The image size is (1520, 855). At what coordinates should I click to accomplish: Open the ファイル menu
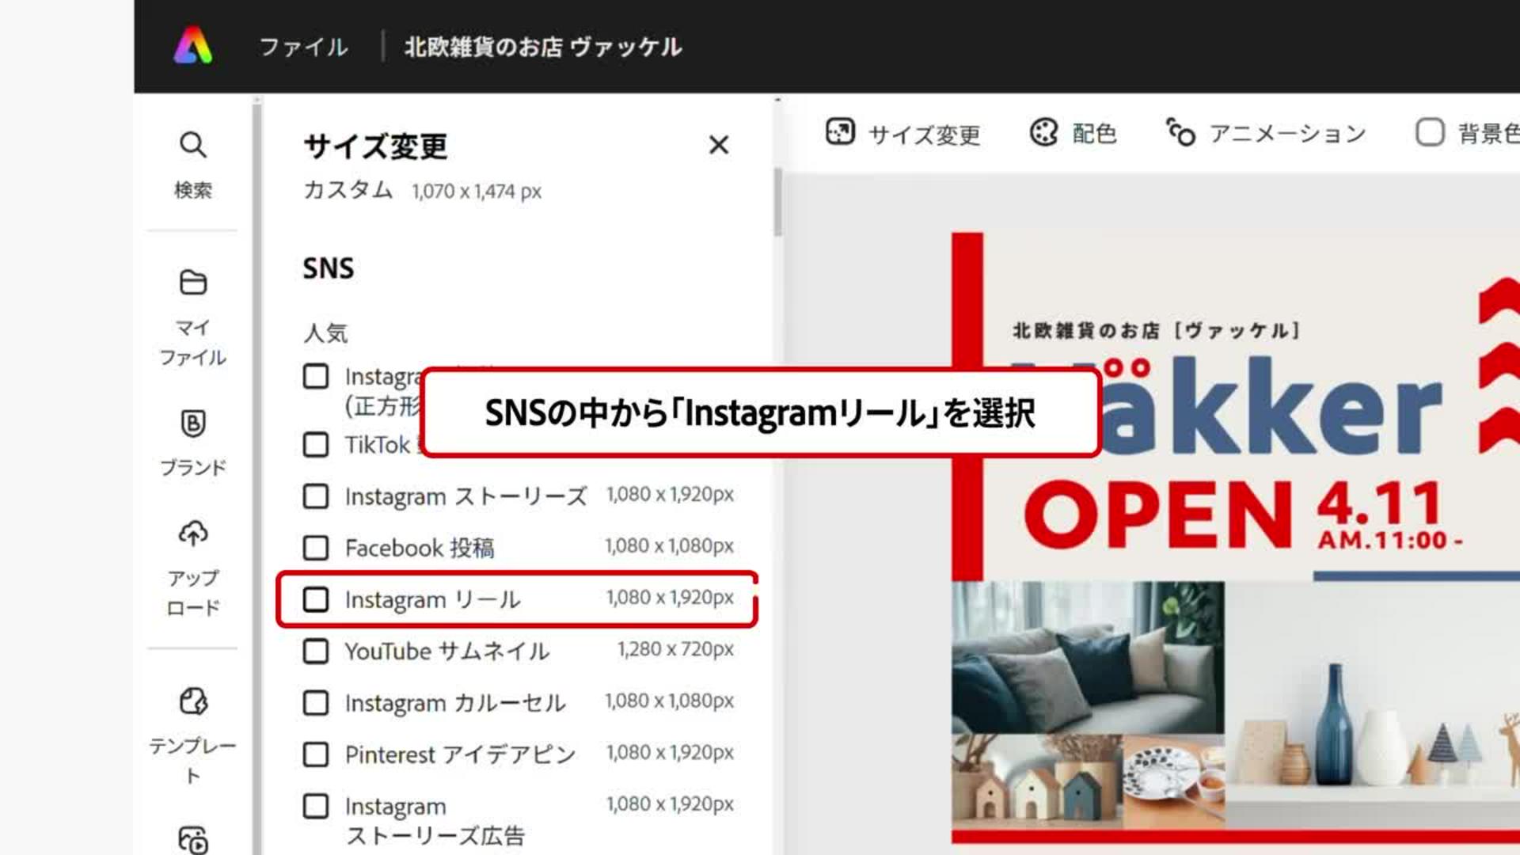[303, 47]
